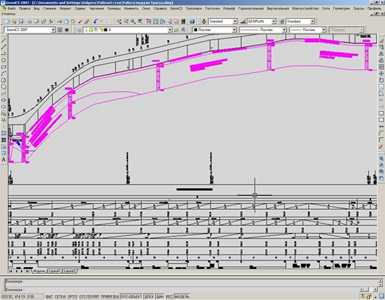This screenshot has height=300, width=385.
Task: Open Print Preview magnifier icon
Action: [x=36, y=22]
